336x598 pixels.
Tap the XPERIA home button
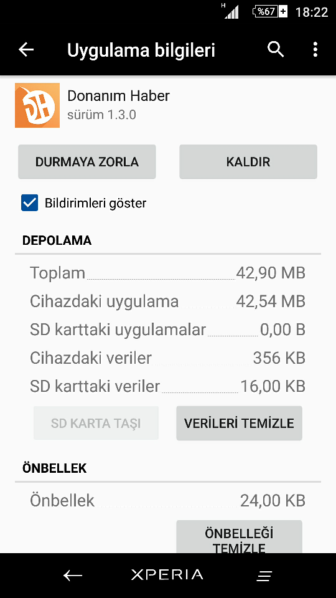[x=167, y=575]
